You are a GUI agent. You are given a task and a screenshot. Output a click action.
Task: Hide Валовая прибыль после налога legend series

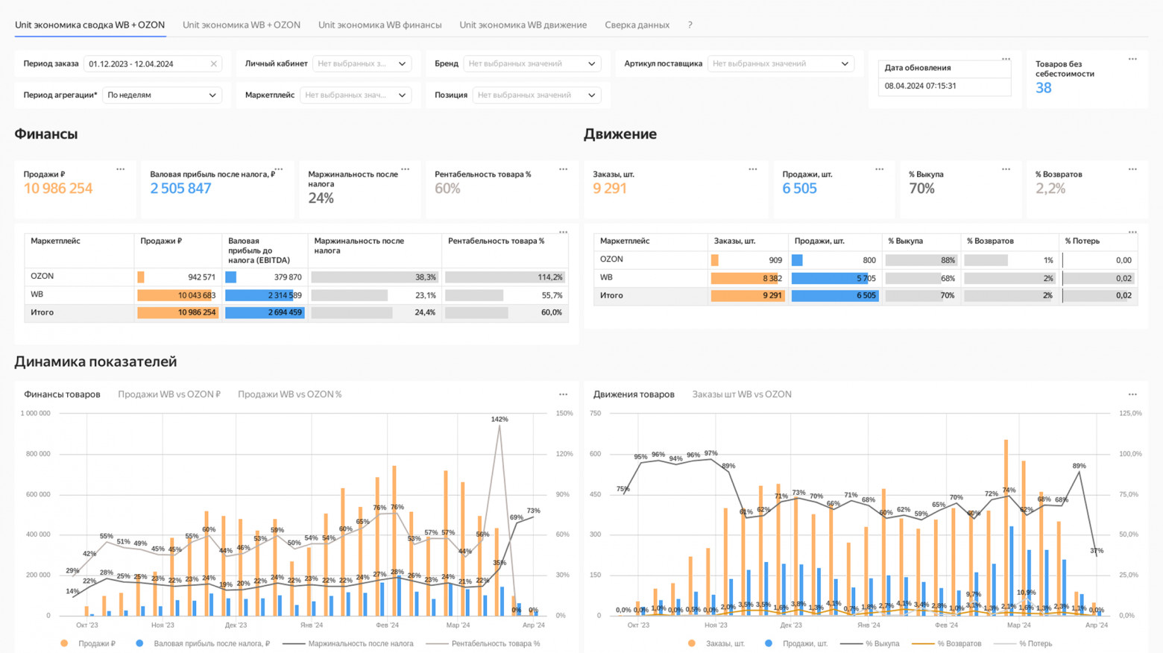pos(213,643)
